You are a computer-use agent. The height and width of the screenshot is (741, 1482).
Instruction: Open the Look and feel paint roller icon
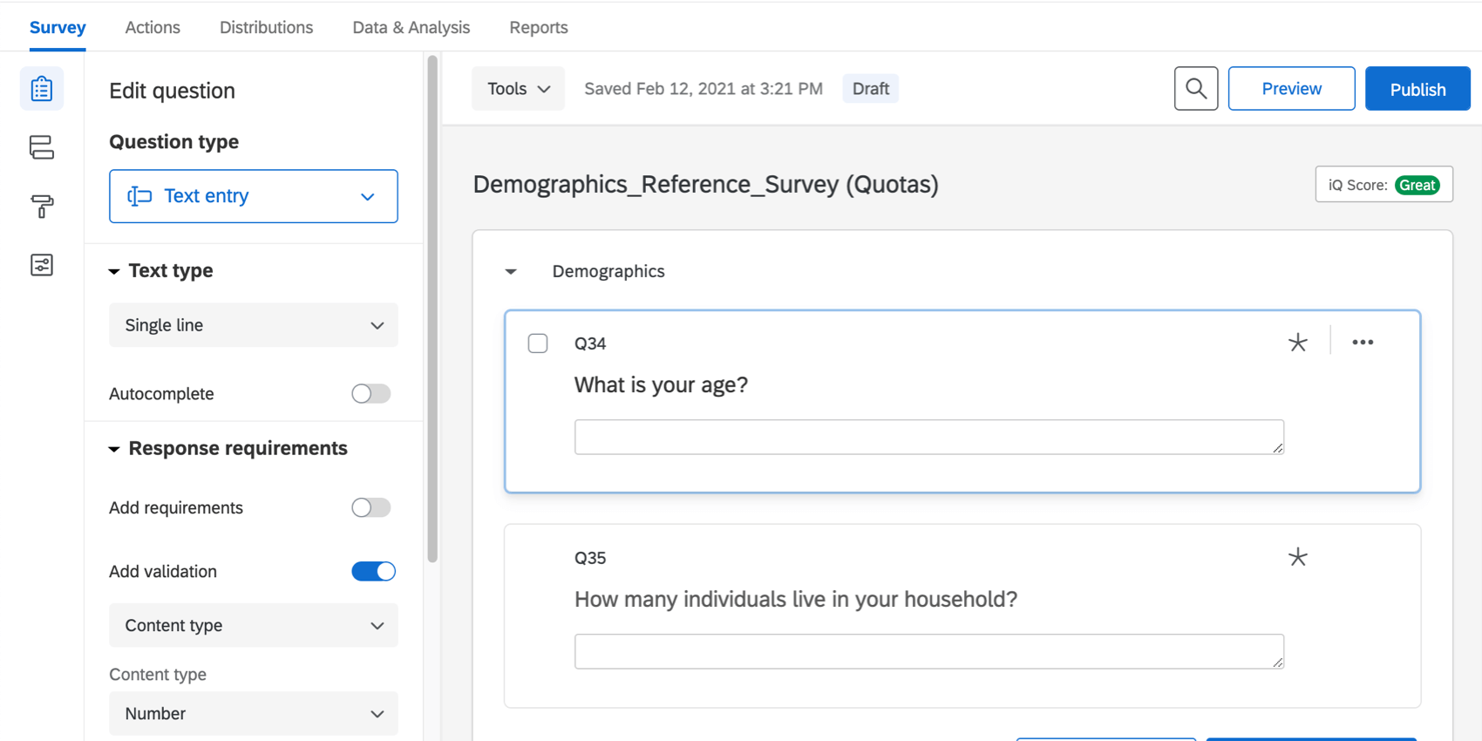pyautogui.click(x=42, y=207)
